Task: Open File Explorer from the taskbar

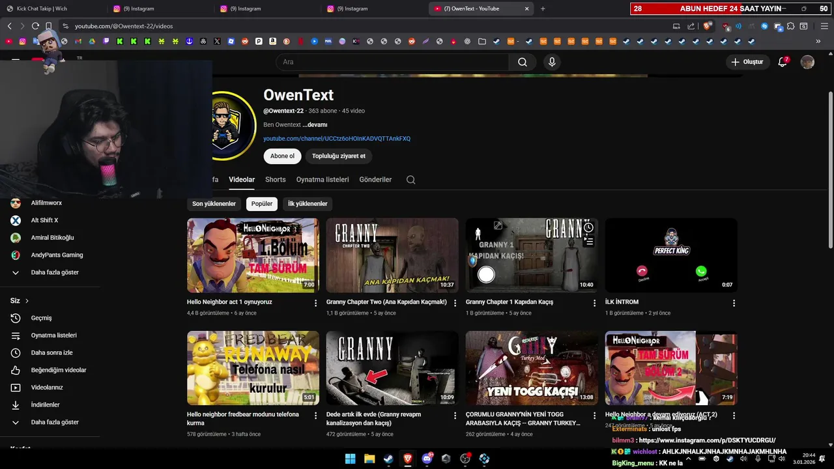Action: (369, 459)
